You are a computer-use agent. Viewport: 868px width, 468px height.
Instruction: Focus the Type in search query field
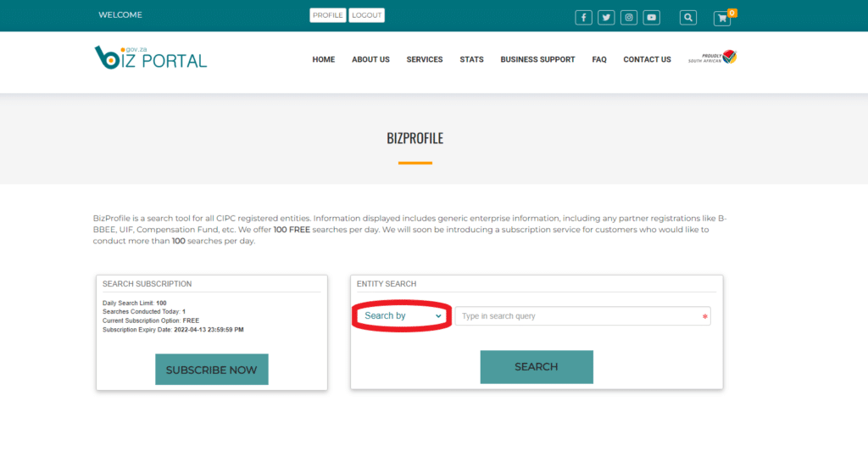pos(583,316)
